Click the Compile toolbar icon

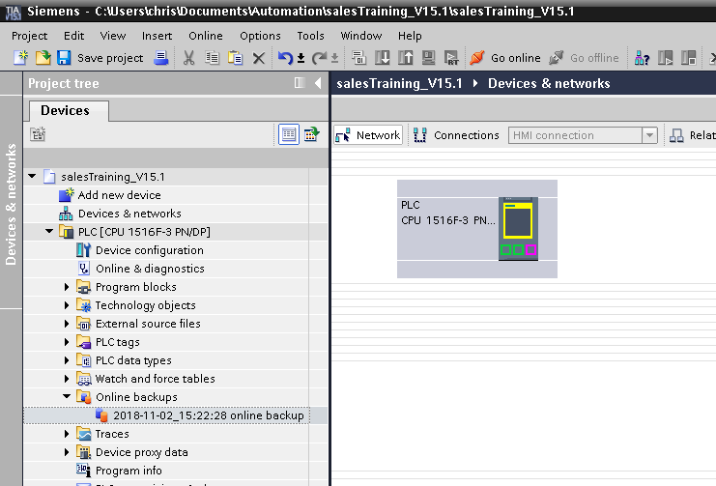coord(358,58)
